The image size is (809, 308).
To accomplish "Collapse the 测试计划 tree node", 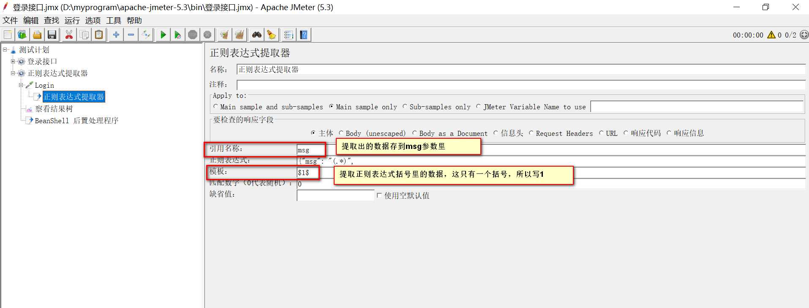I will coord(5,50).
